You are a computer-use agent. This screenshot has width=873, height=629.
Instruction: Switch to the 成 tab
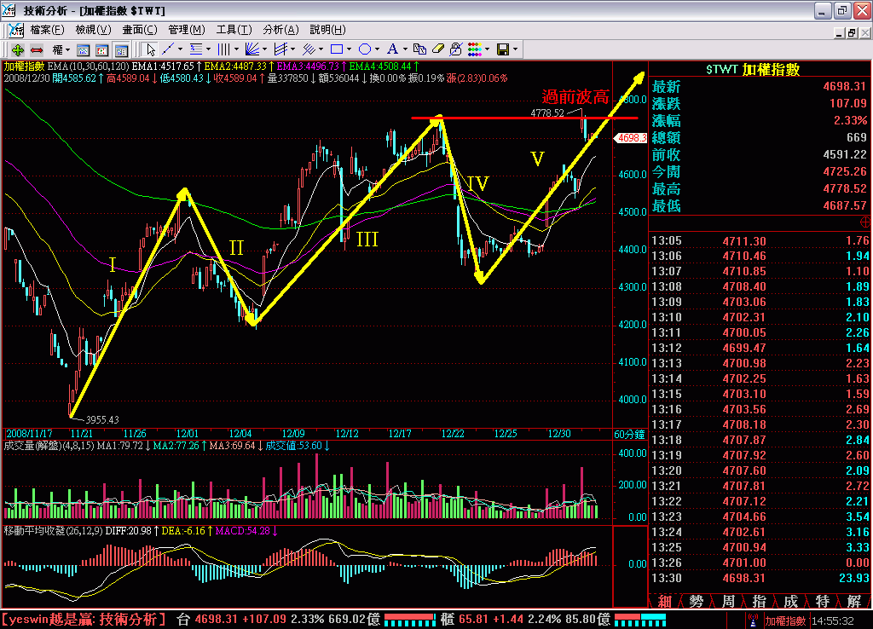pos(790,601)
